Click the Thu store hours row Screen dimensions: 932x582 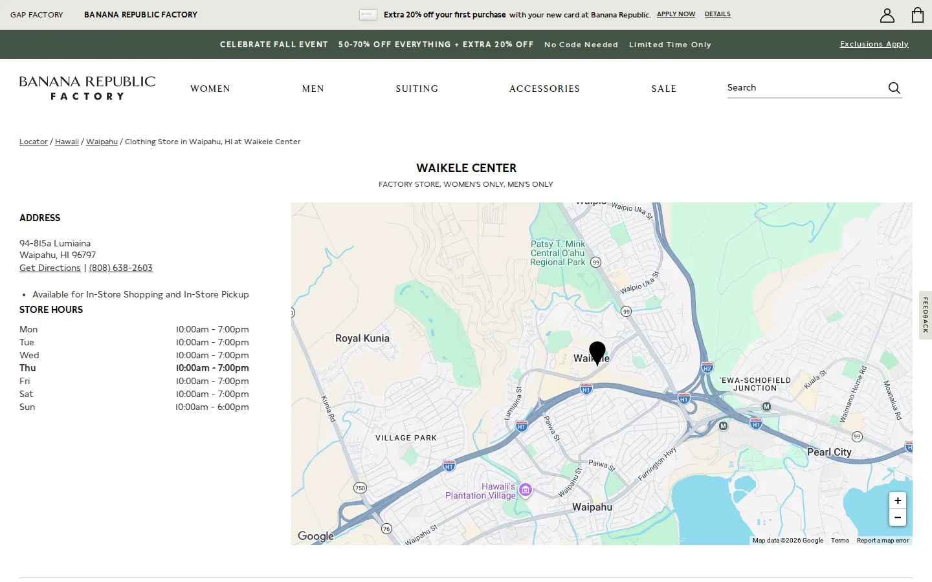(x=134, y=368)
